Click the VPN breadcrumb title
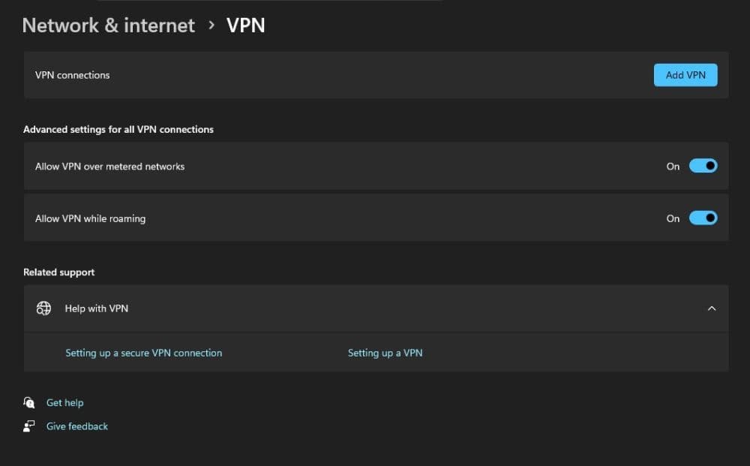This screenshot has height=466, width=750. (x=246, y=26)
